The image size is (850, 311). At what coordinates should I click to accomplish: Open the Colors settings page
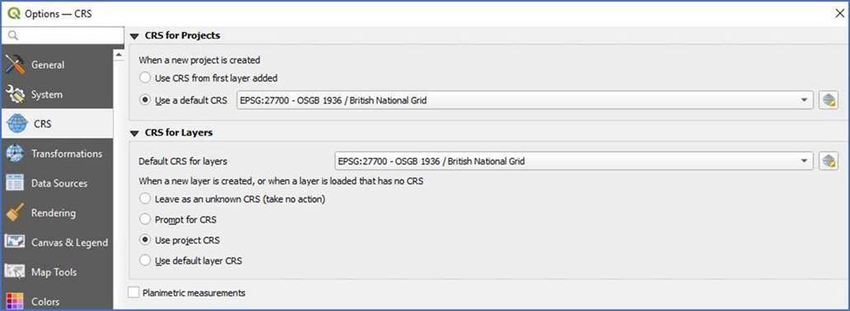[x=57, y=300]
